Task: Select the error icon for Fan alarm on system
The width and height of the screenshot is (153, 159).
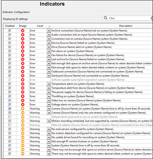Action: (x=22, y=51)
